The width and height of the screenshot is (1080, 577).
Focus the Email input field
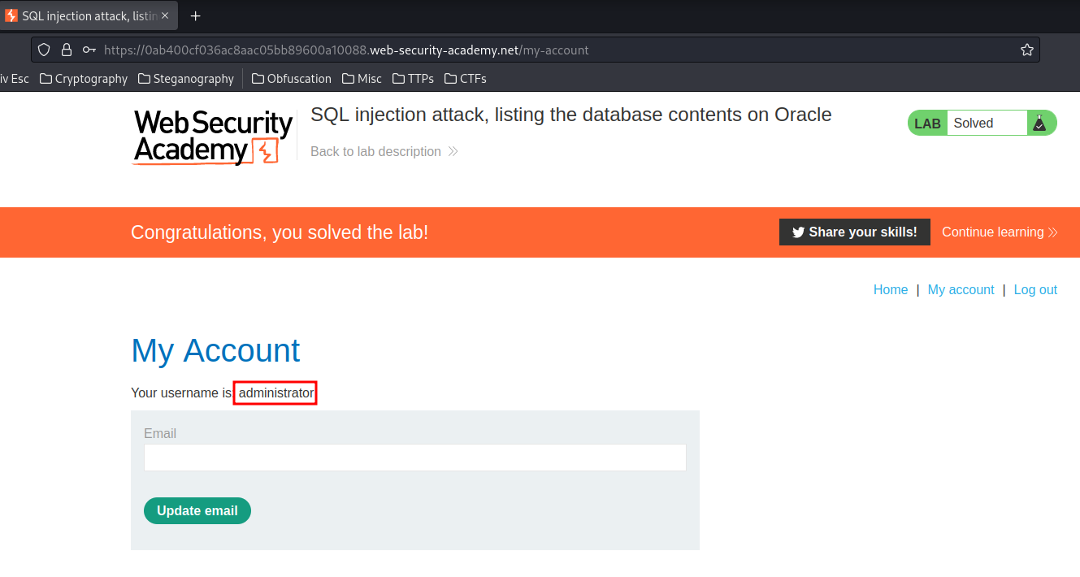pyautogui.click(x=415, y=458)
